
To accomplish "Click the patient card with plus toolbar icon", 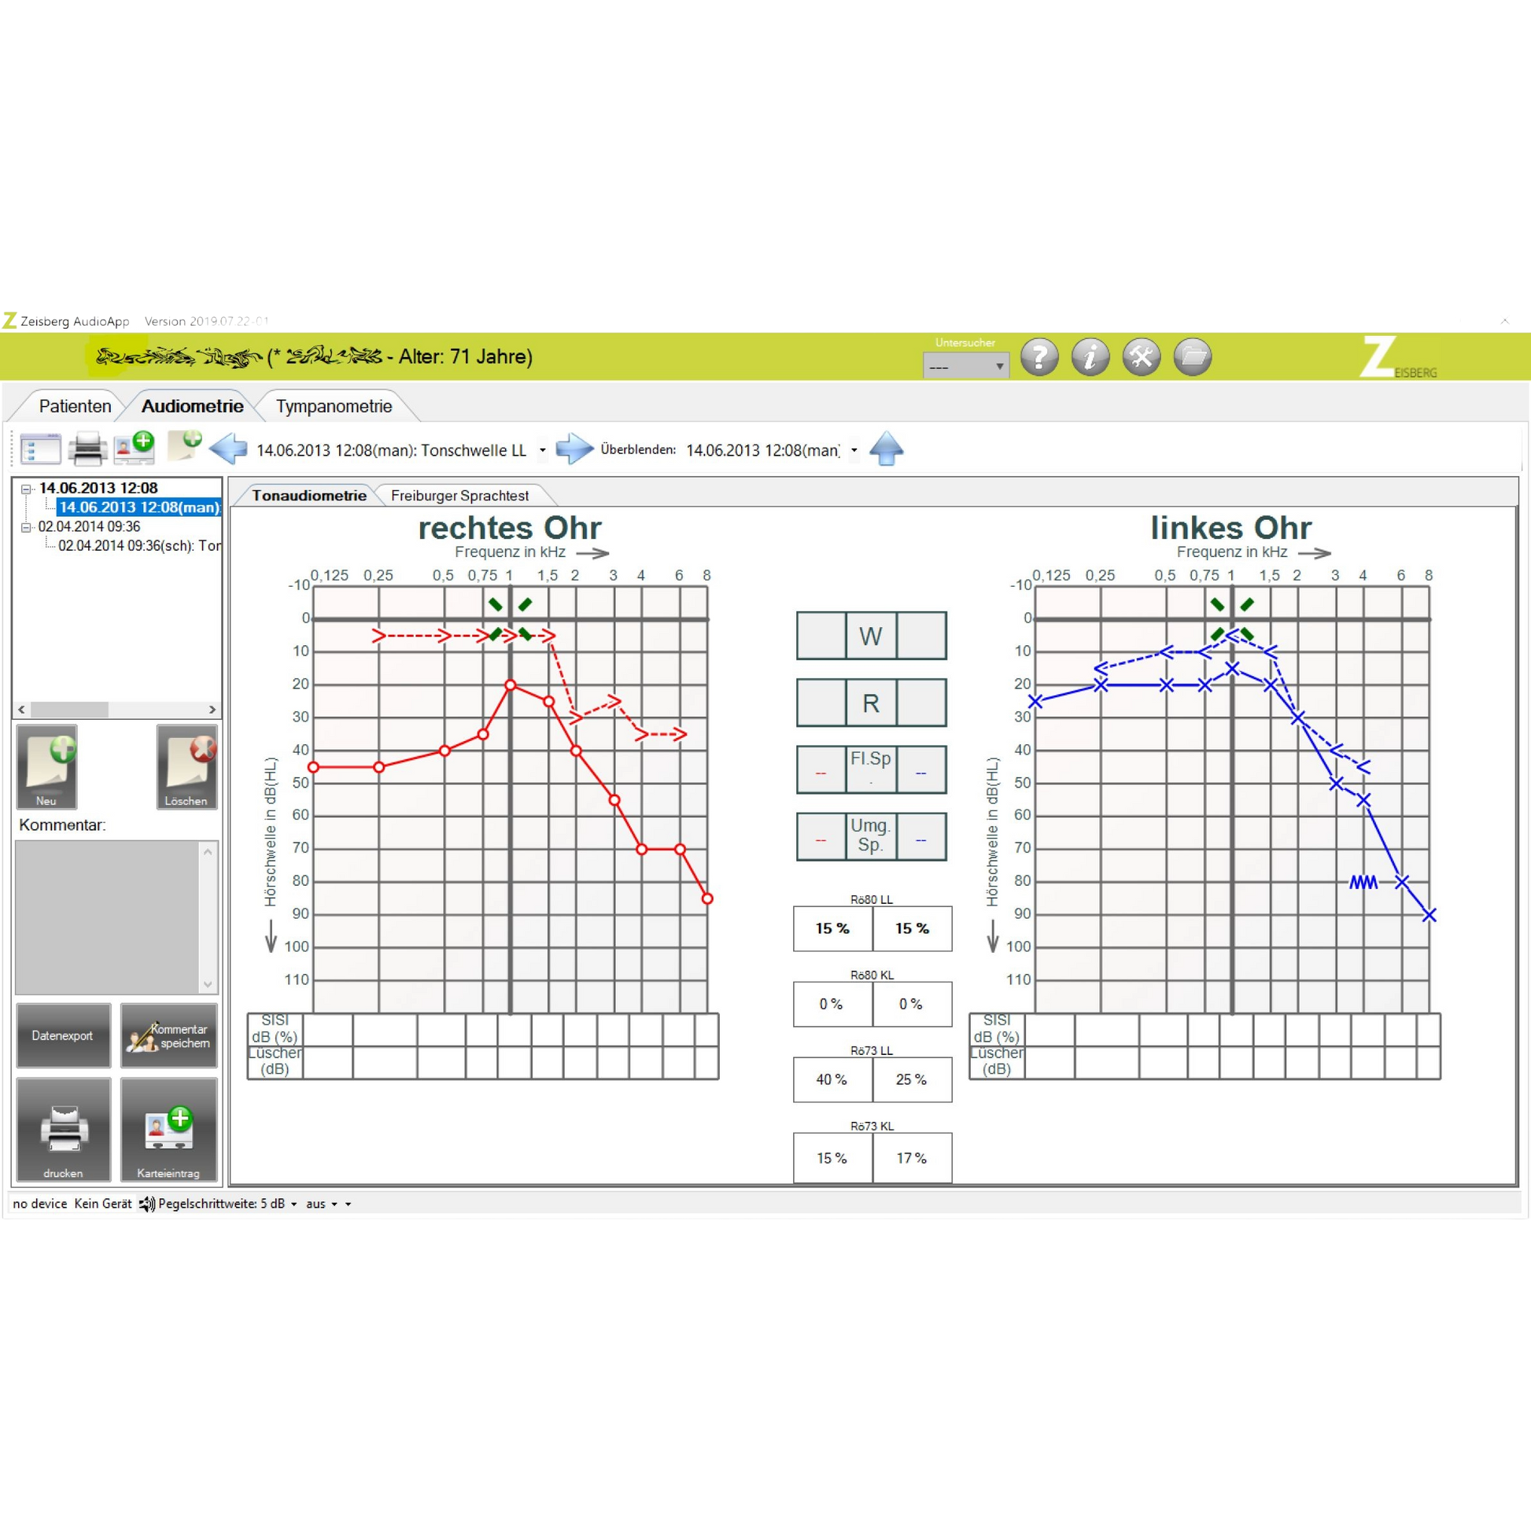I will point(134,448).
